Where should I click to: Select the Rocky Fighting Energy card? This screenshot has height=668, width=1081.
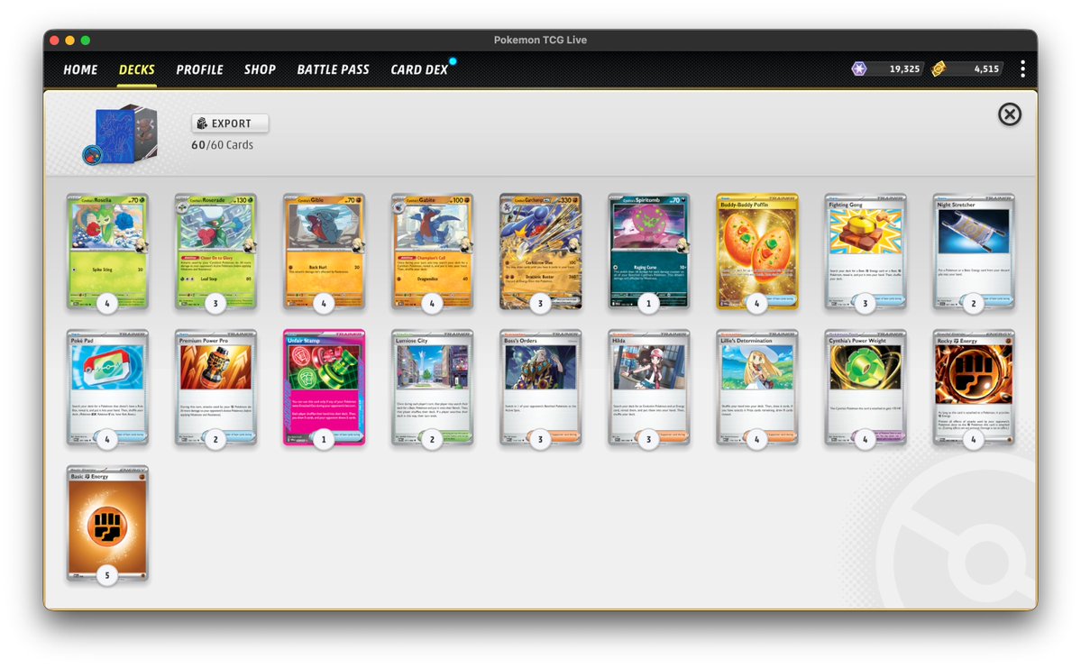pos(974,388)
